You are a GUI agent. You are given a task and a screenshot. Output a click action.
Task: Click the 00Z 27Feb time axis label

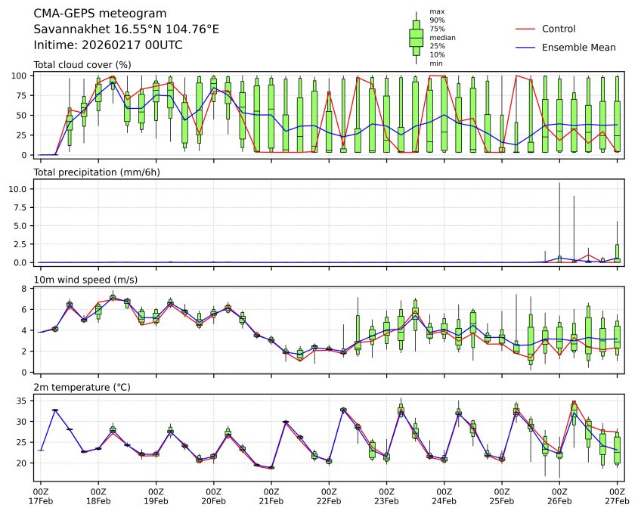coord(617,496)
